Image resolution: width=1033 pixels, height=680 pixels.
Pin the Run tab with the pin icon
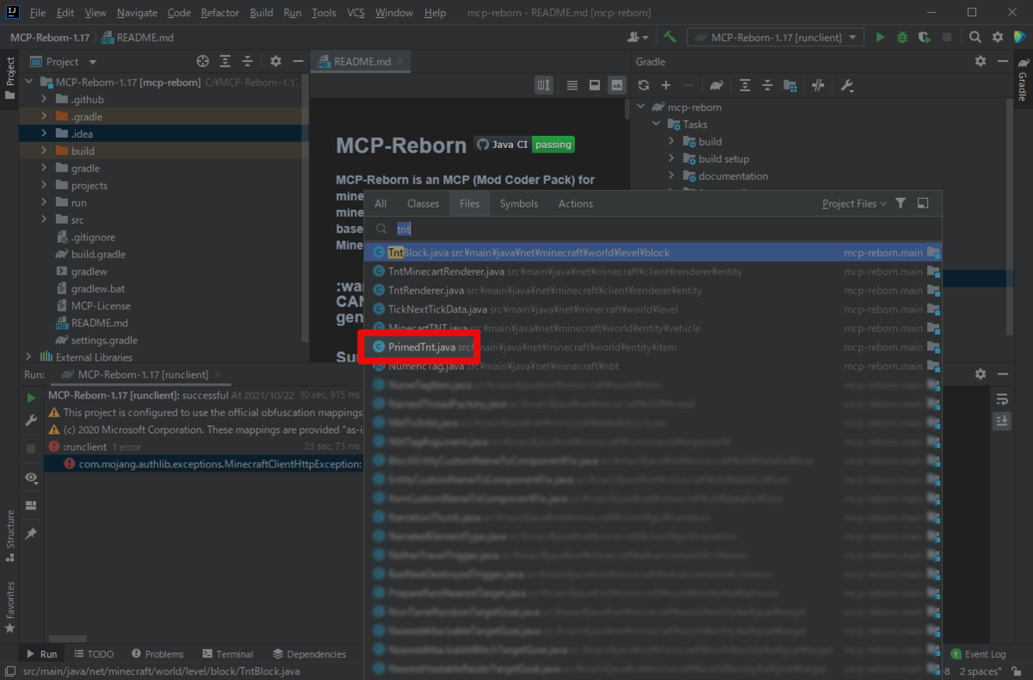click(x=31, y=534)
